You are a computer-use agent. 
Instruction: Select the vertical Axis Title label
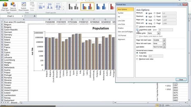click(x=33, y=51)
